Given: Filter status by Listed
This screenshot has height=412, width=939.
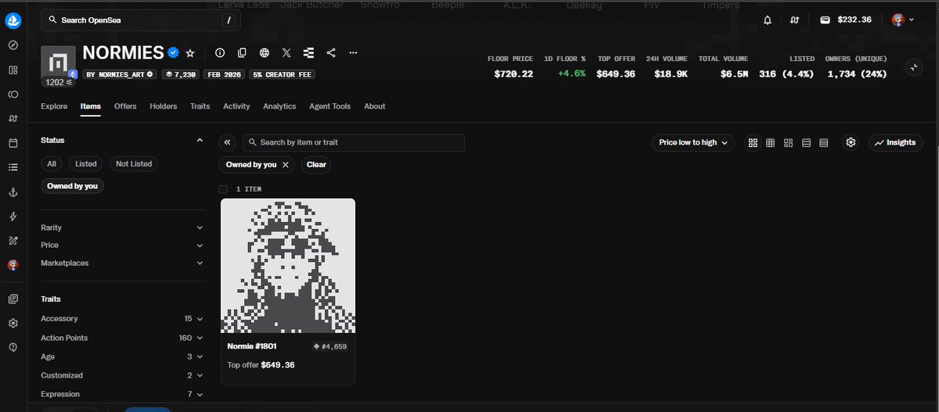Looking at the screenshot, I should [x=86, y=163].
